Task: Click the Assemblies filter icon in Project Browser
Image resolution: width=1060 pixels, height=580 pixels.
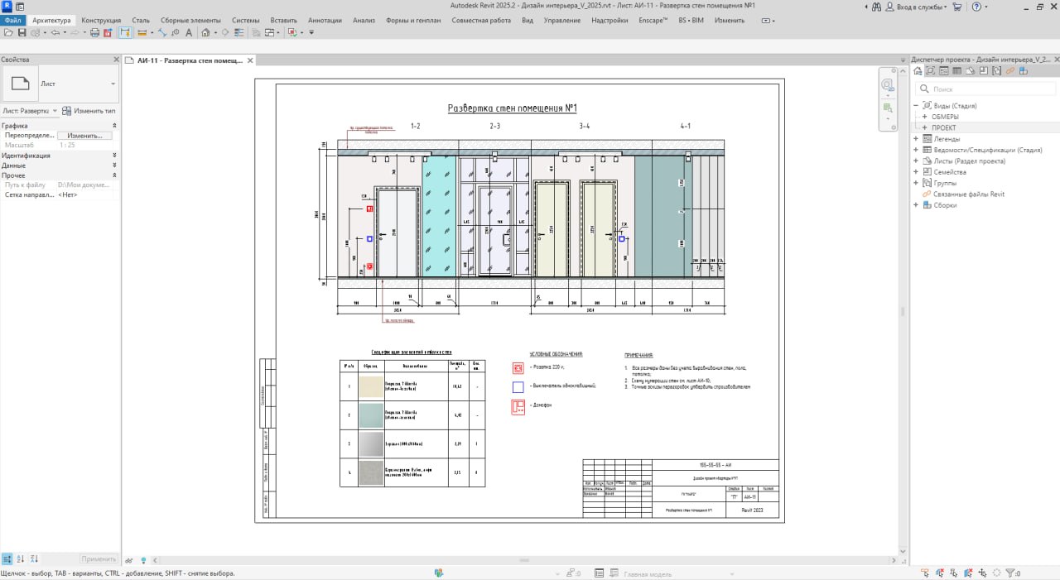Action: pos(1023,71)
